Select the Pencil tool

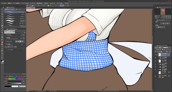(x=2, y=28)
